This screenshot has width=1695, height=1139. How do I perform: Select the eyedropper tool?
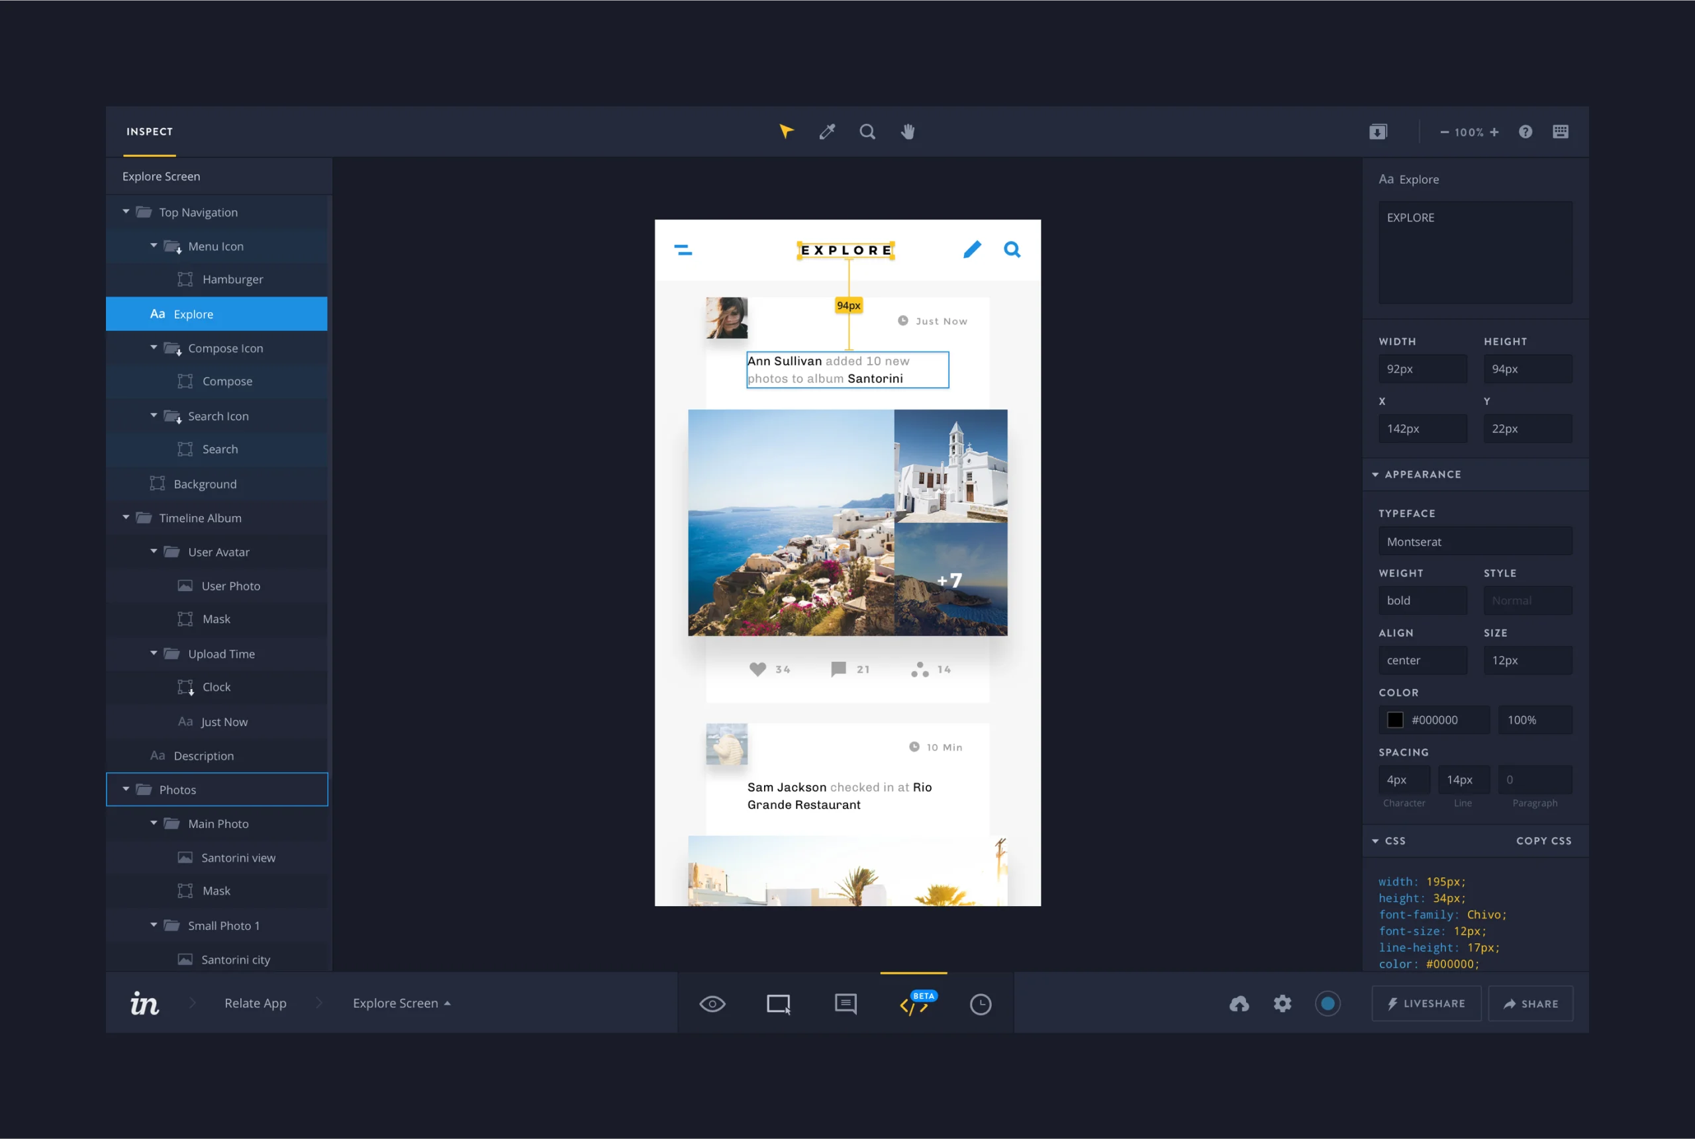[x=827, y=132]
